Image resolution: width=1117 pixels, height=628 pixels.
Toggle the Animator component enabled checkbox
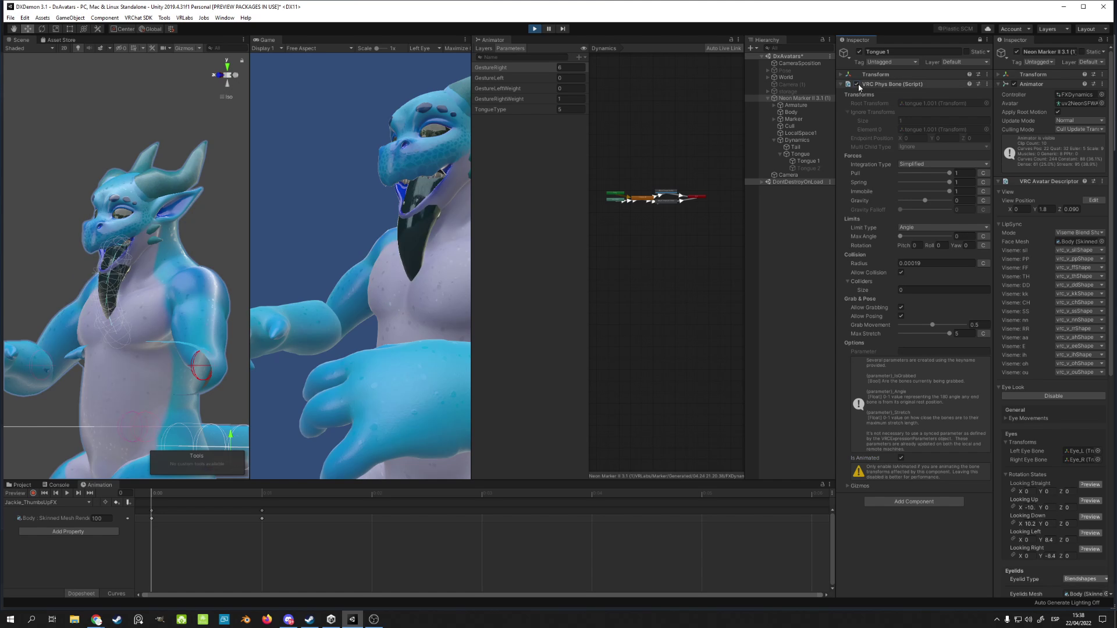[1014, 84]
